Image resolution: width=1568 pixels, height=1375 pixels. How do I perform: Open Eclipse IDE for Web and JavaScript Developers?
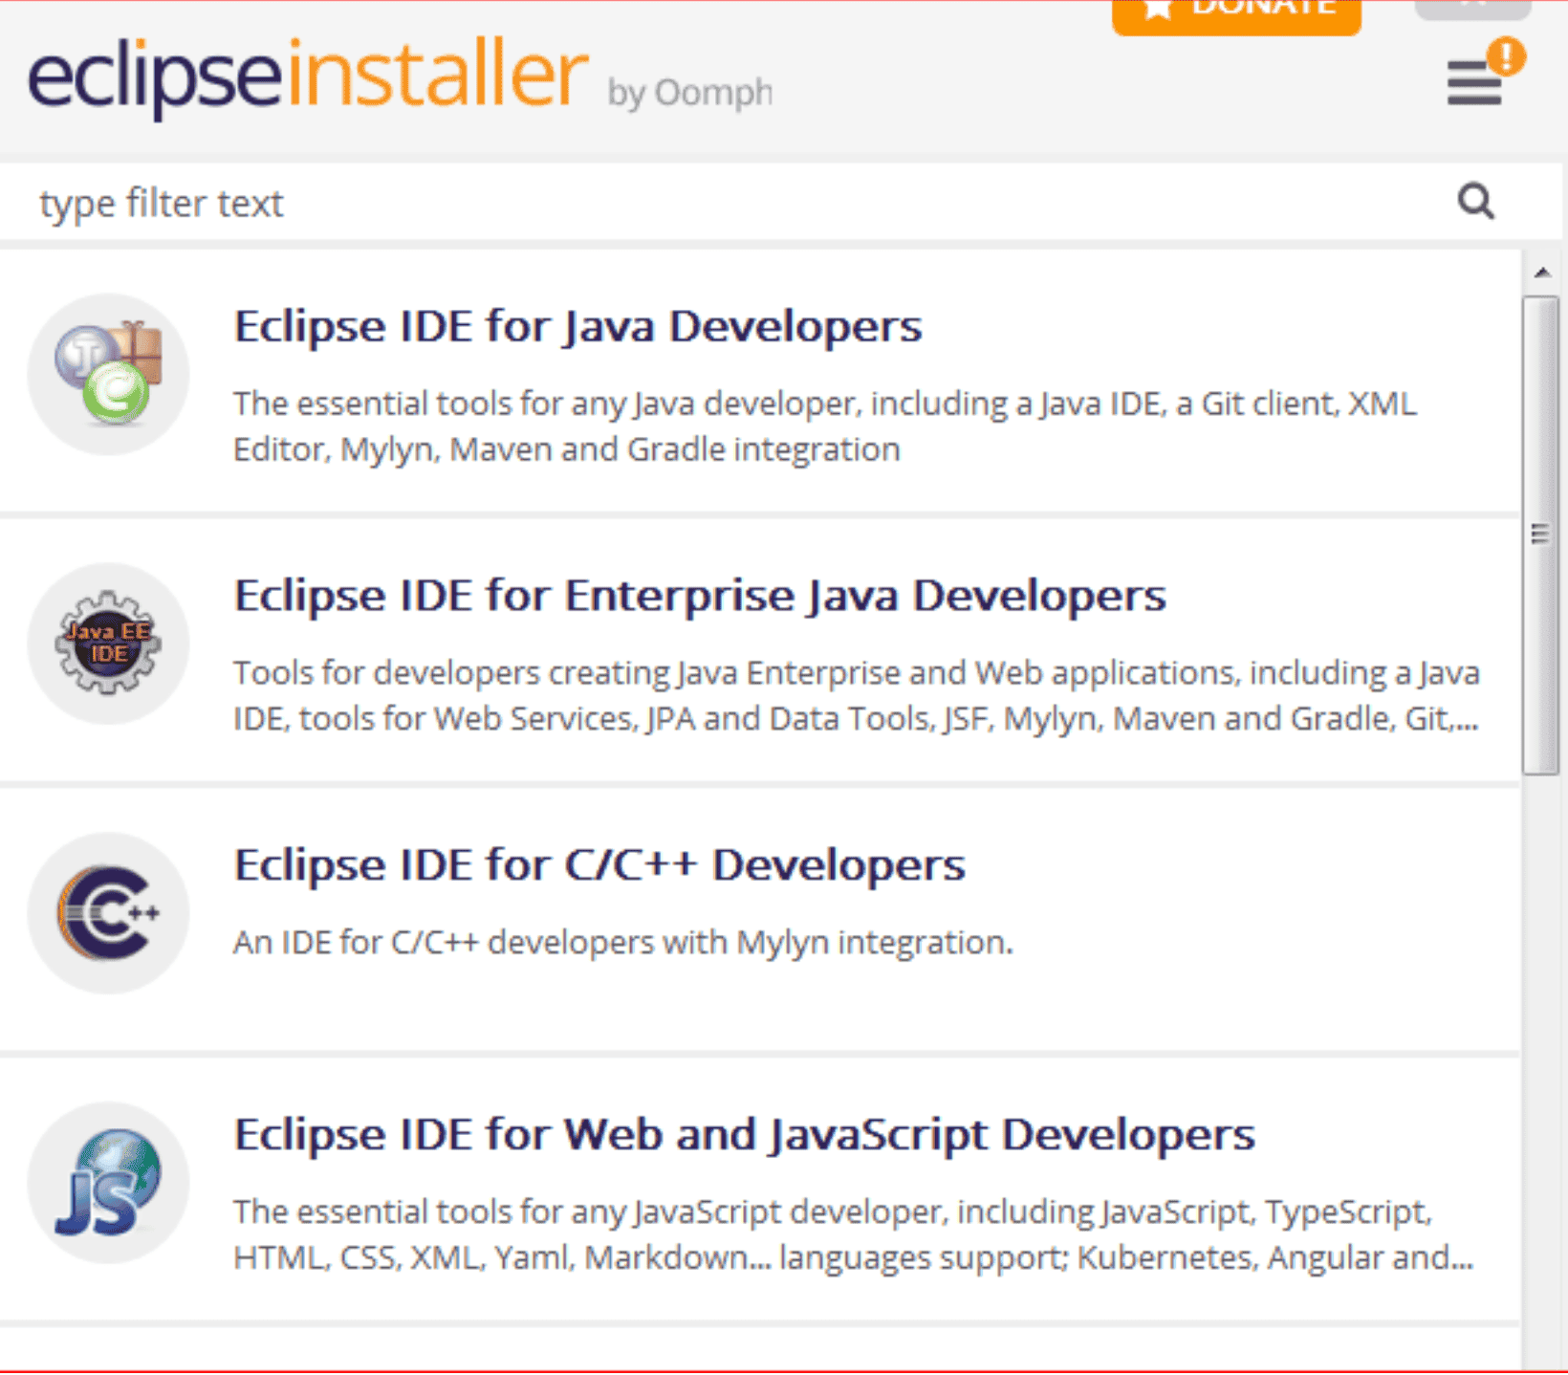click(x=744, y=1134)
